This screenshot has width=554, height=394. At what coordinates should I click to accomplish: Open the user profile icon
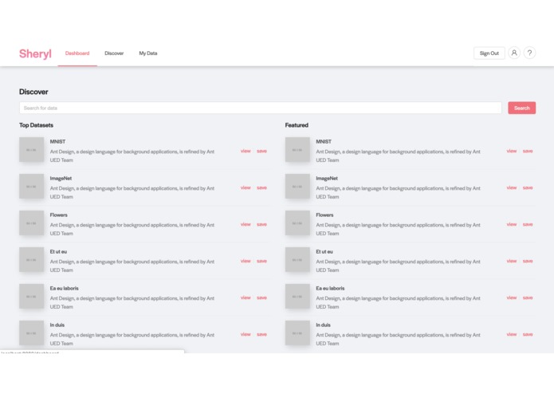[514, 53]
